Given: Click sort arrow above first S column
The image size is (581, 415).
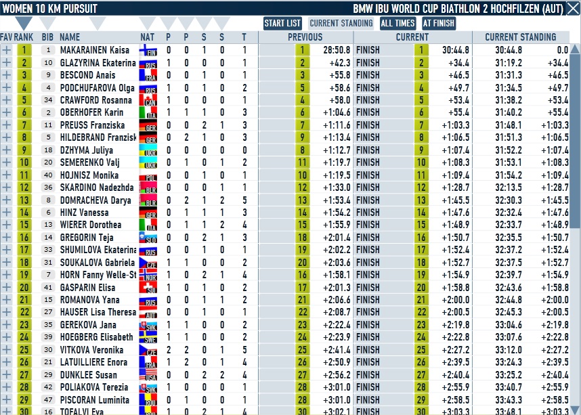Looking at the screenshot, I should point(204,23).
